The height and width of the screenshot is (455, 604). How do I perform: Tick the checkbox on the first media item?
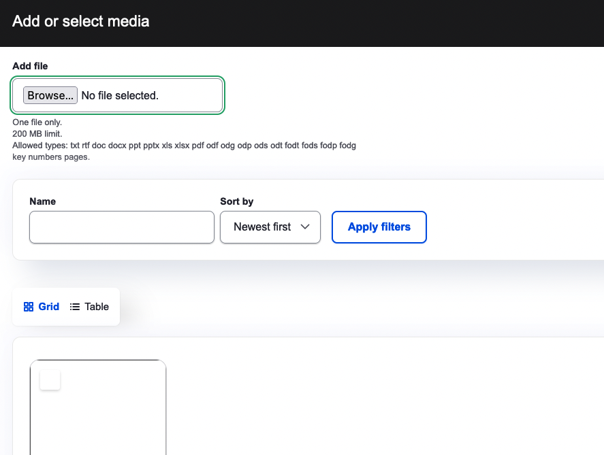coord(50,380)
